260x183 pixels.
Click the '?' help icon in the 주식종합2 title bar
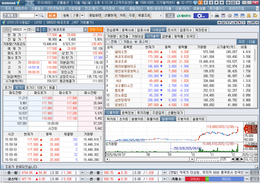point(243,23)
